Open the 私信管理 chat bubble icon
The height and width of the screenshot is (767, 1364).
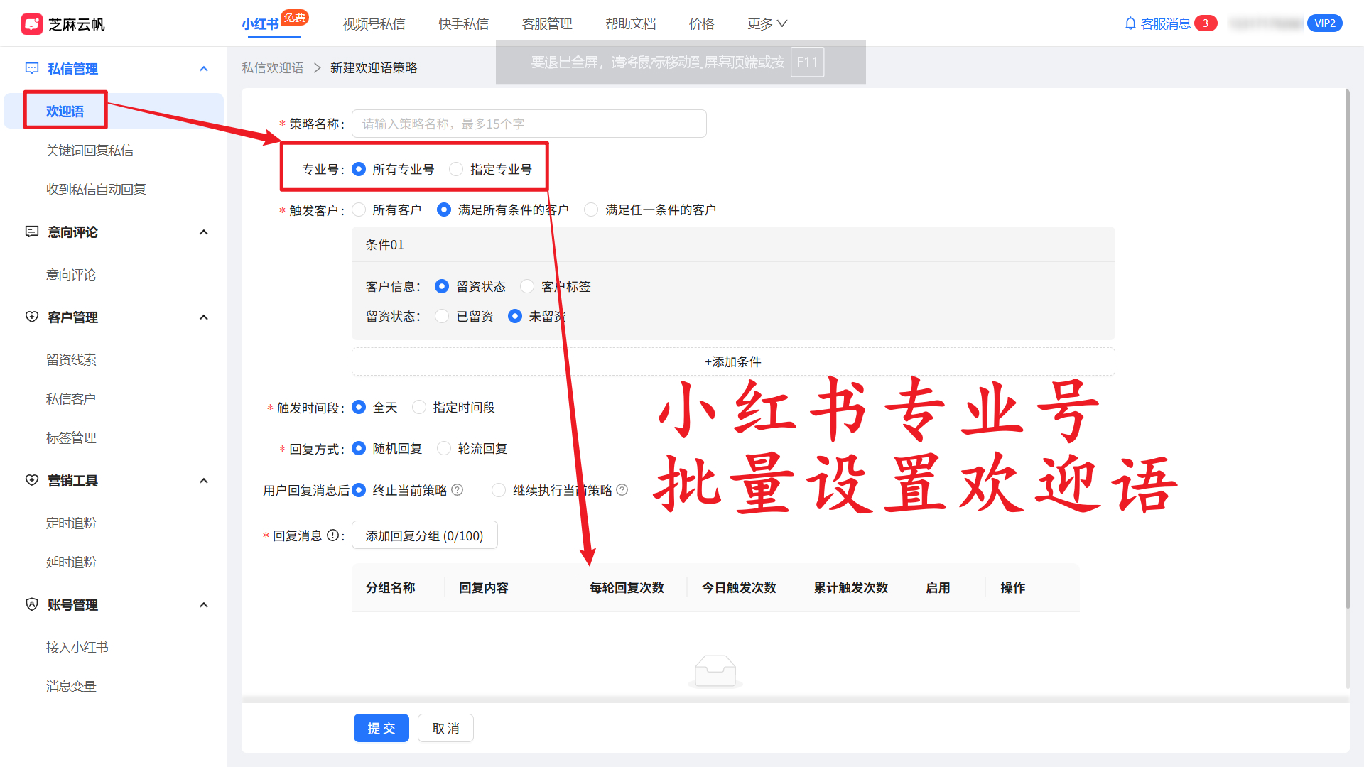click(x=31, y=68)
